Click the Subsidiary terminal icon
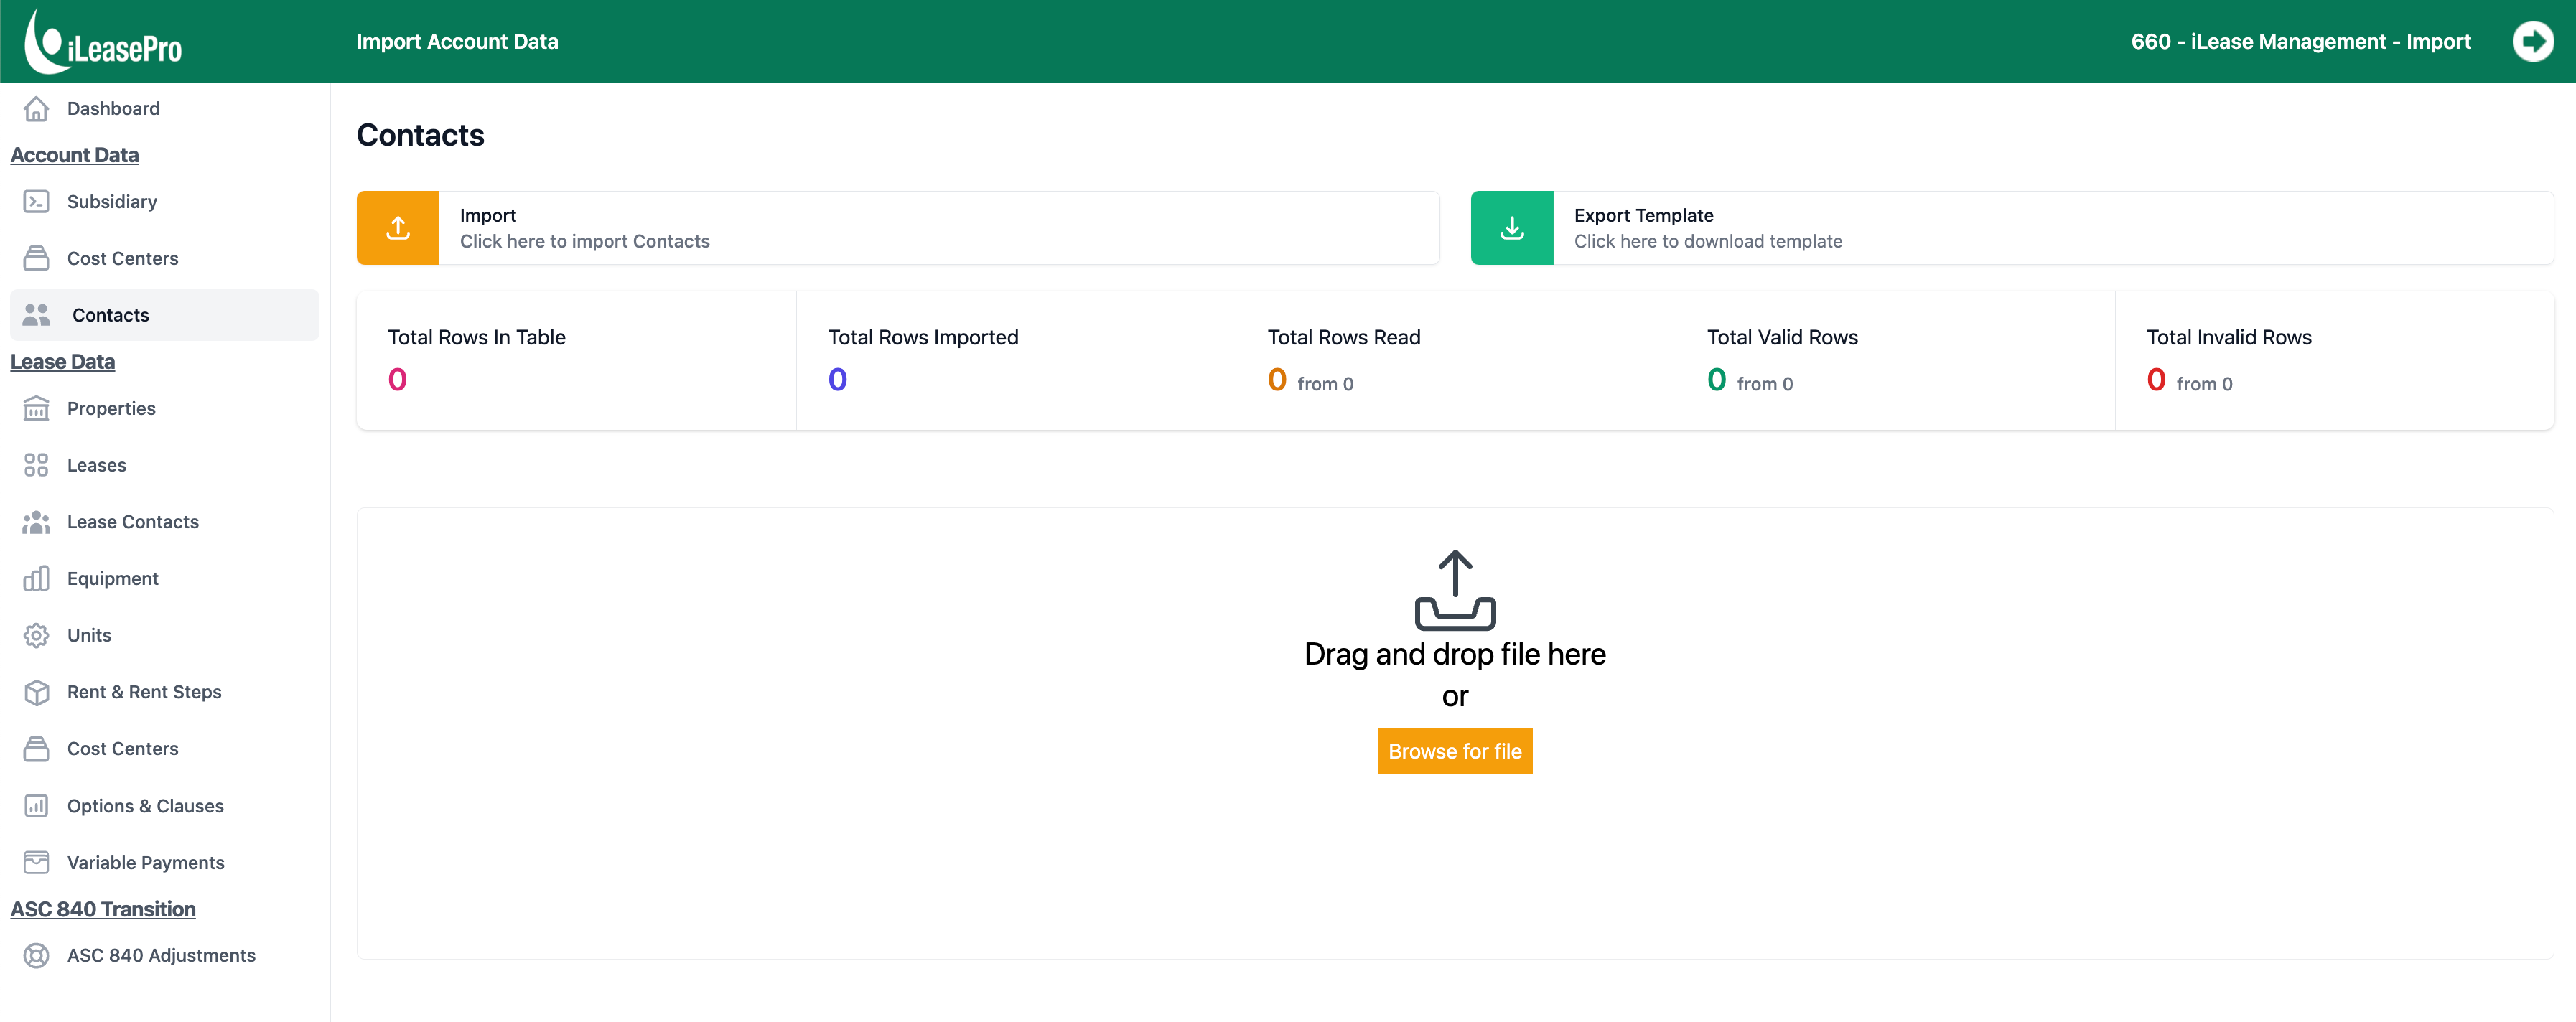The image size is (2576, 1022). click(36, 201)
